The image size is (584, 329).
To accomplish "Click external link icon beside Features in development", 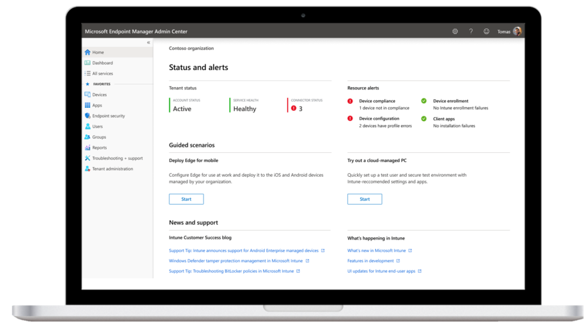I will click(x=398, y=261).
